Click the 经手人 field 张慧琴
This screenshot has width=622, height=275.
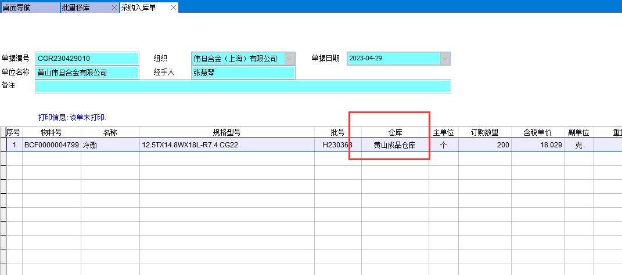[x=243, y=73]
